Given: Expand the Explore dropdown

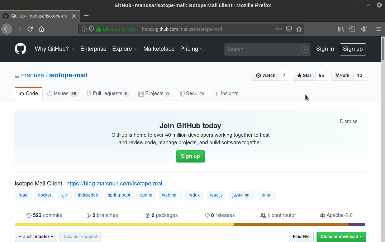Looking at the screenshot, I should coord(125,49).
